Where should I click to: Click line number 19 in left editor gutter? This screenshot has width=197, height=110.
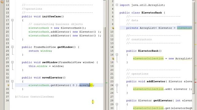click(x=7, y=28)
